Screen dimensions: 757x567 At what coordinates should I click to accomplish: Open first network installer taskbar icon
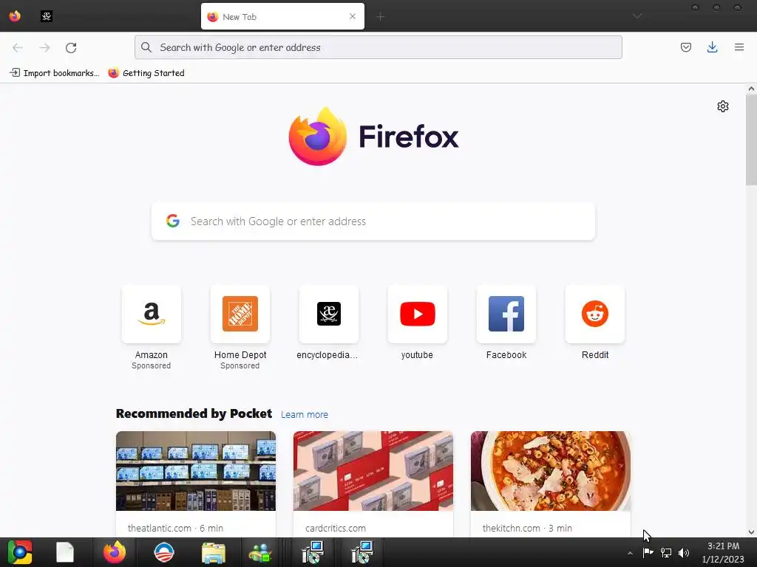[313, 552]
